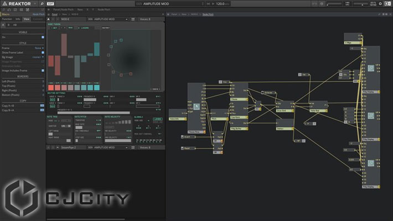Adjust the output level slider in header
This screenshot has width=393, height=221.
(x=361, y=4)
